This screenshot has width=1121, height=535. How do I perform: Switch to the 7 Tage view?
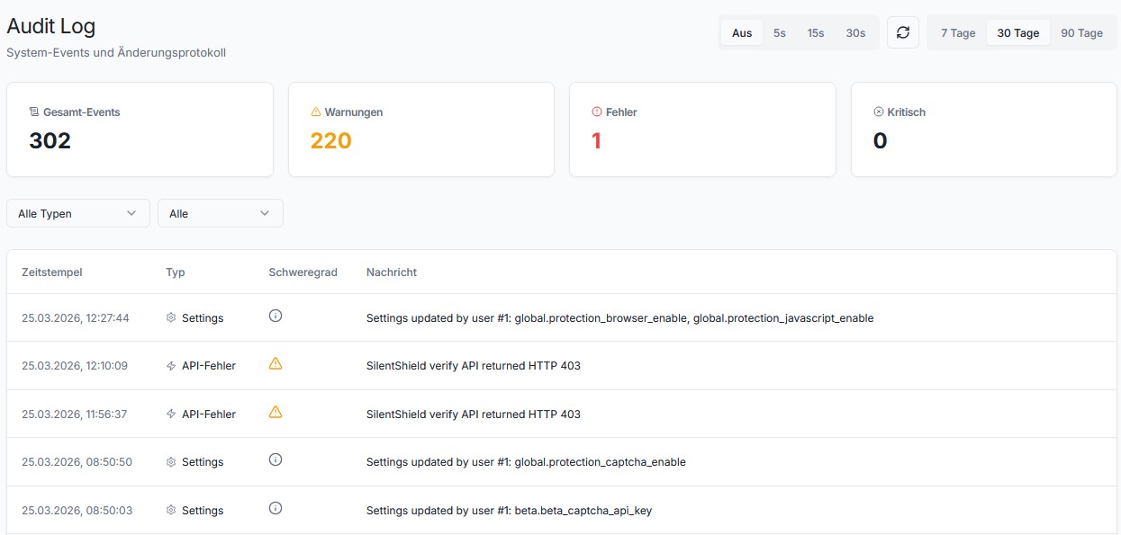point(957,32)
